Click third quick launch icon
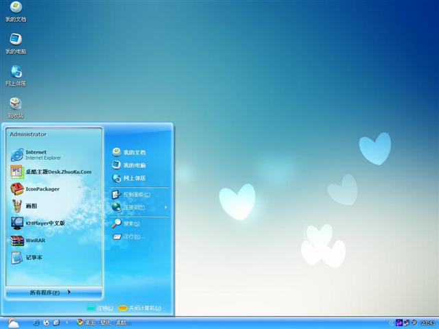 pos(56,323)
